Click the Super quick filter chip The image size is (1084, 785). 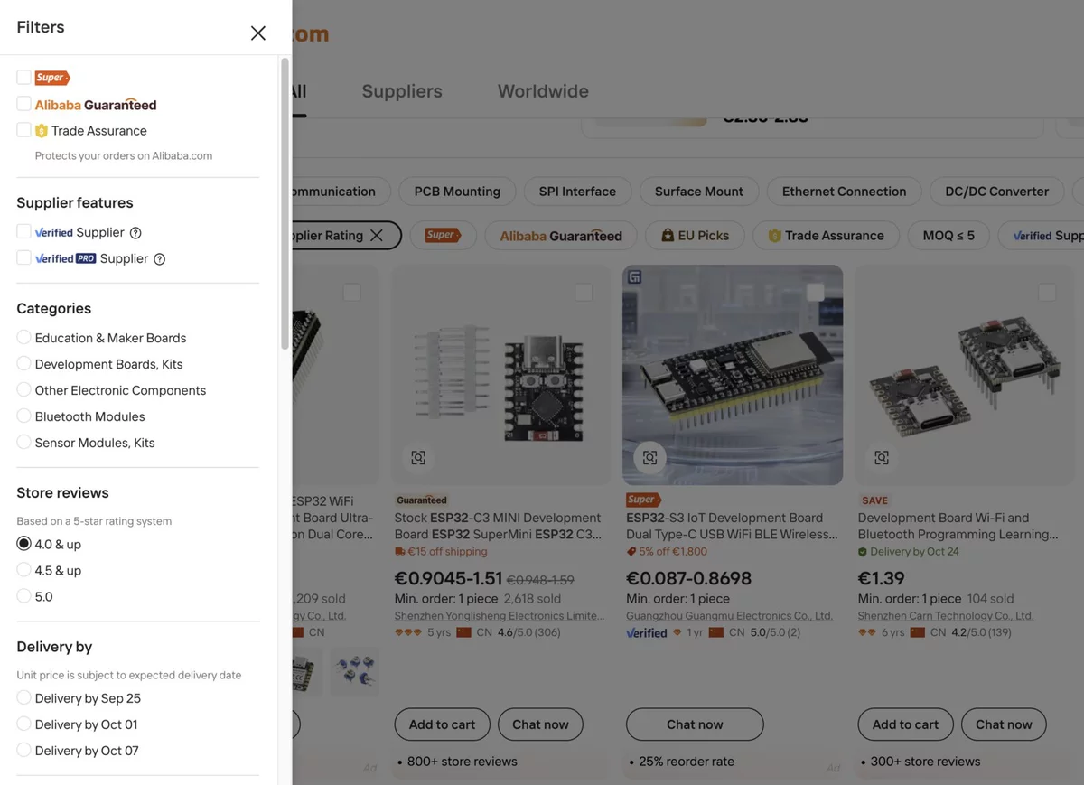[442, 236]
